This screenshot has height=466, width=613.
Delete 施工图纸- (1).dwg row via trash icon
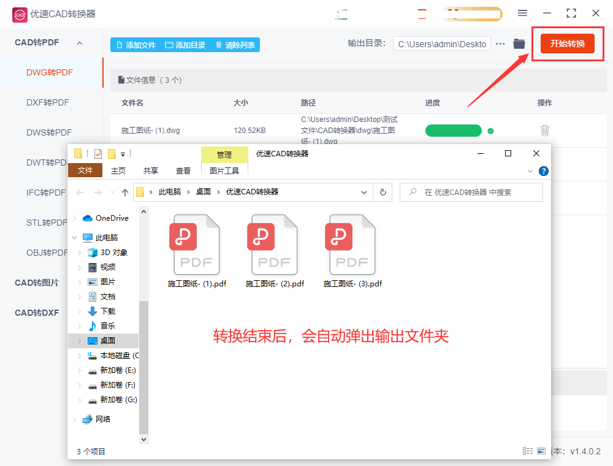(x=544, y=130)
